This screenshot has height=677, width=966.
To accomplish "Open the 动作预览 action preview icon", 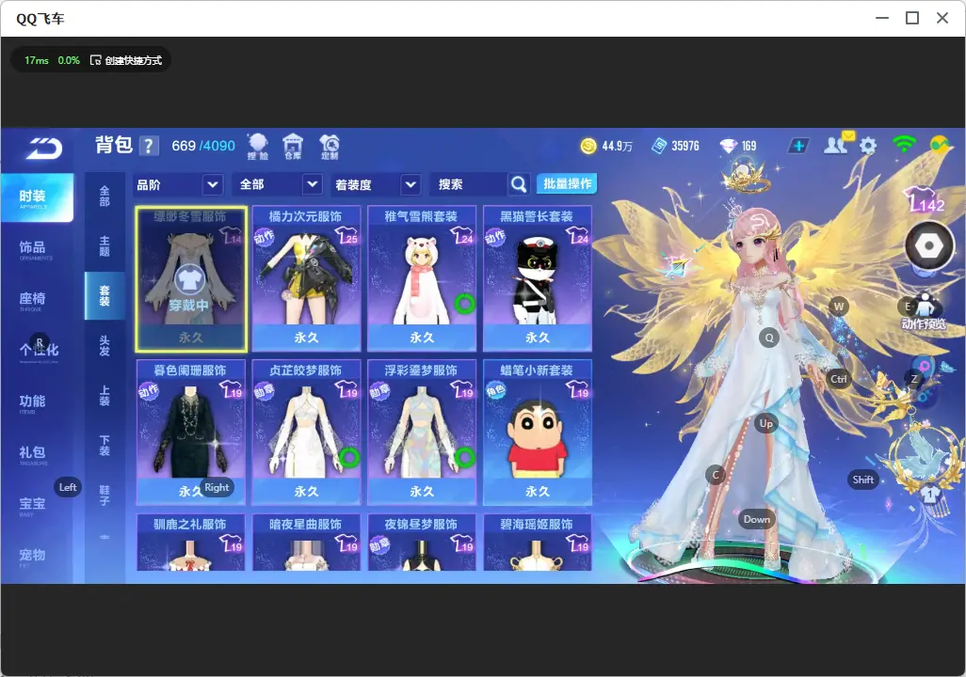I will [x=924, y=311].
